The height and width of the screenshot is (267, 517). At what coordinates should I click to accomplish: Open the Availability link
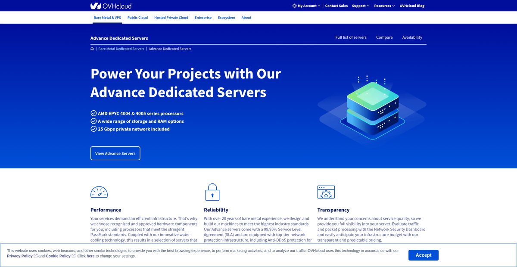[412, 37]
